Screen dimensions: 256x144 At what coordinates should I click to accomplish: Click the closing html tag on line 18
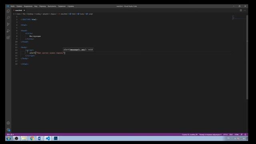tap(25, 64)
